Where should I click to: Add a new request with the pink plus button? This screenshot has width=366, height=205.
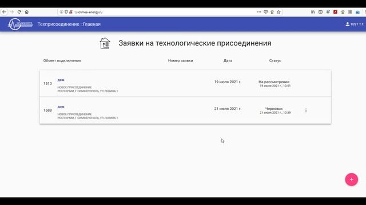(352, 179)
